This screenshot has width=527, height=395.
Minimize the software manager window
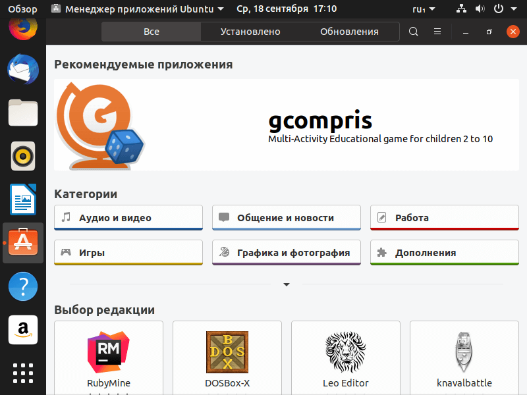[466, 32]
